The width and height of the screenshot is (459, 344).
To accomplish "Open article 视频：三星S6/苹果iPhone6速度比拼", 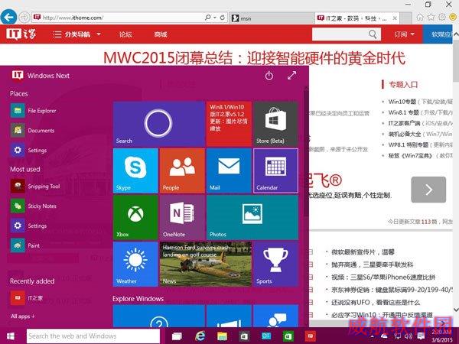I will click(383, 277).
